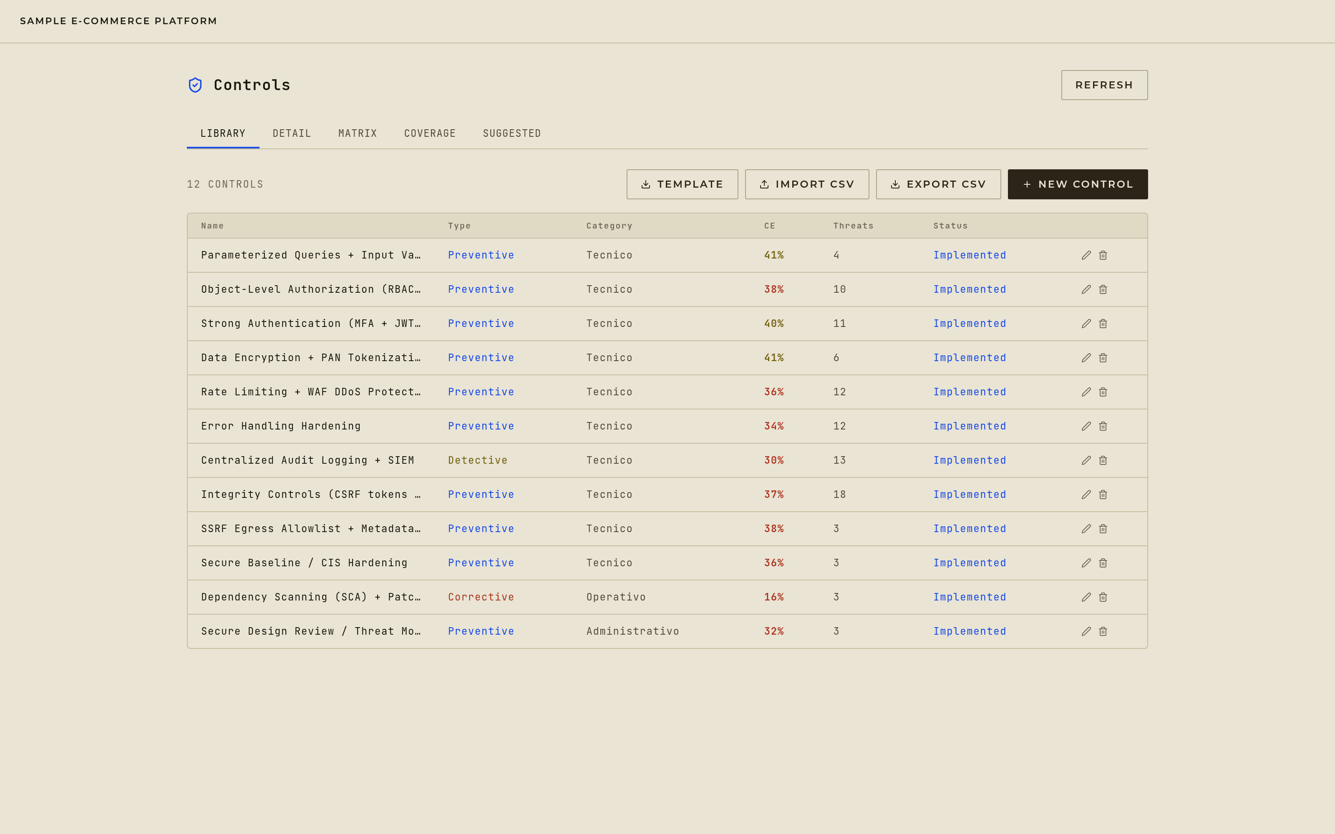
Task: Delete the SSRF Egress Allowlist control
Action: (x=1103, y=529)
